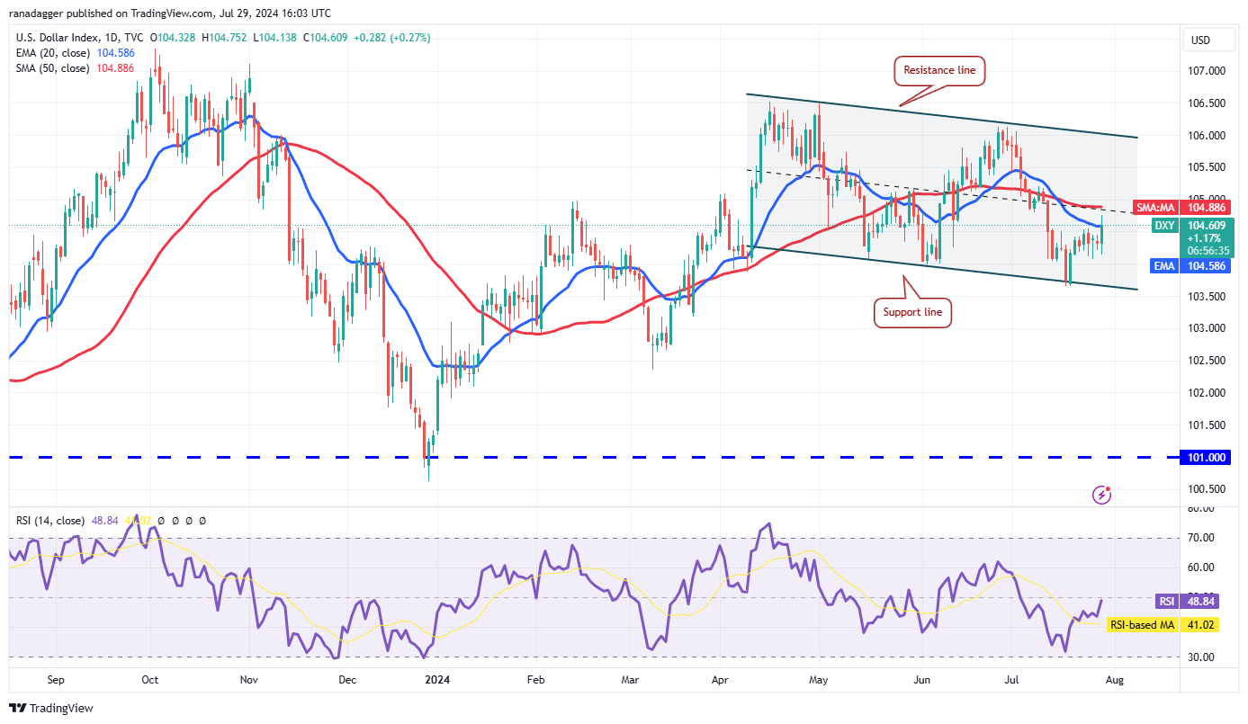Open the RSI (14, close) indicator legend
This screenshot has height=724, width=1248.
(x=50, y=521)
